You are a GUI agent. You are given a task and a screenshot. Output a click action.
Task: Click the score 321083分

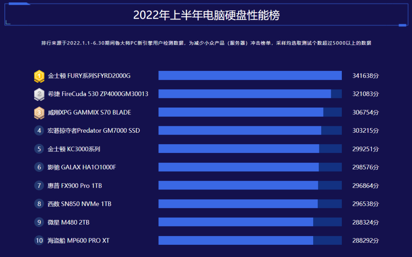pos(365,94)
